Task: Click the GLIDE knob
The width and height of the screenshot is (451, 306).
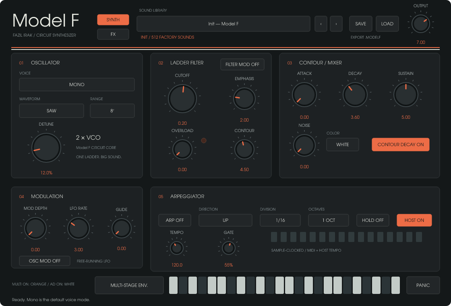Action: coord(121,228)
